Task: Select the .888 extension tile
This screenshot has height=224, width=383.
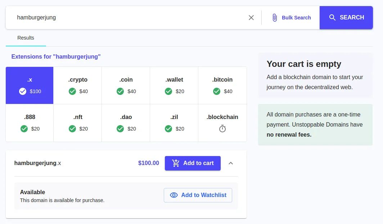Action: tap(30, 123)
